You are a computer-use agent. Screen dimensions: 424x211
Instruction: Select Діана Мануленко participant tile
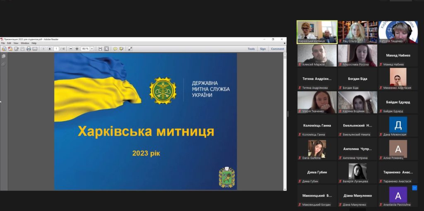tap(357, 196)
